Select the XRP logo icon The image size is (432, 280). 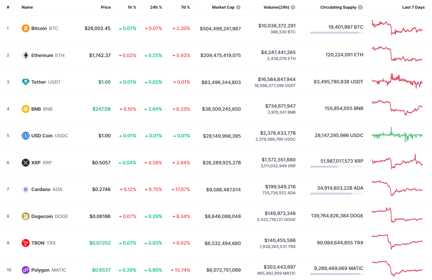click(x=25, y=162)
